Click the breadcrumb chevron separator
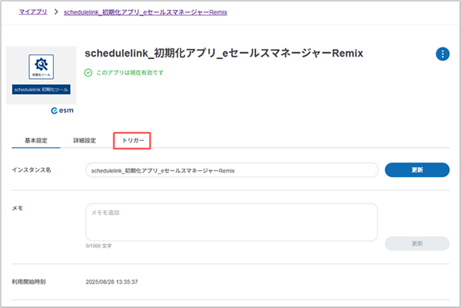This screenshot has width=461, height=308. tap(56, 13)
